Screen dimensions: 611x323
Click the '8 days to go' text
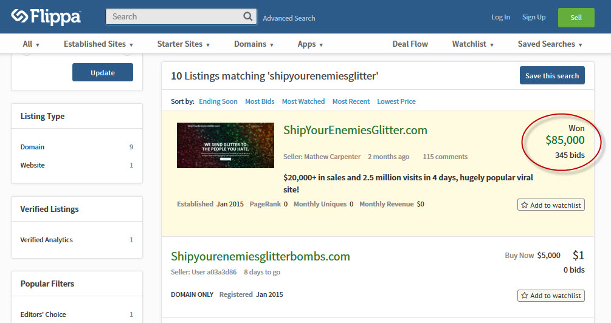click(262, 272)
